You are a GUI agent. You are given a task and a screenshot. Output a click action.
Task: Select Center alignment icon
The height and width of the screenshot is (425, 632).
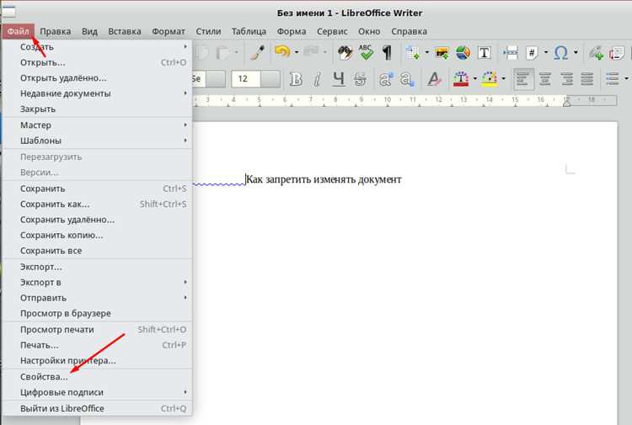point(545,79)
